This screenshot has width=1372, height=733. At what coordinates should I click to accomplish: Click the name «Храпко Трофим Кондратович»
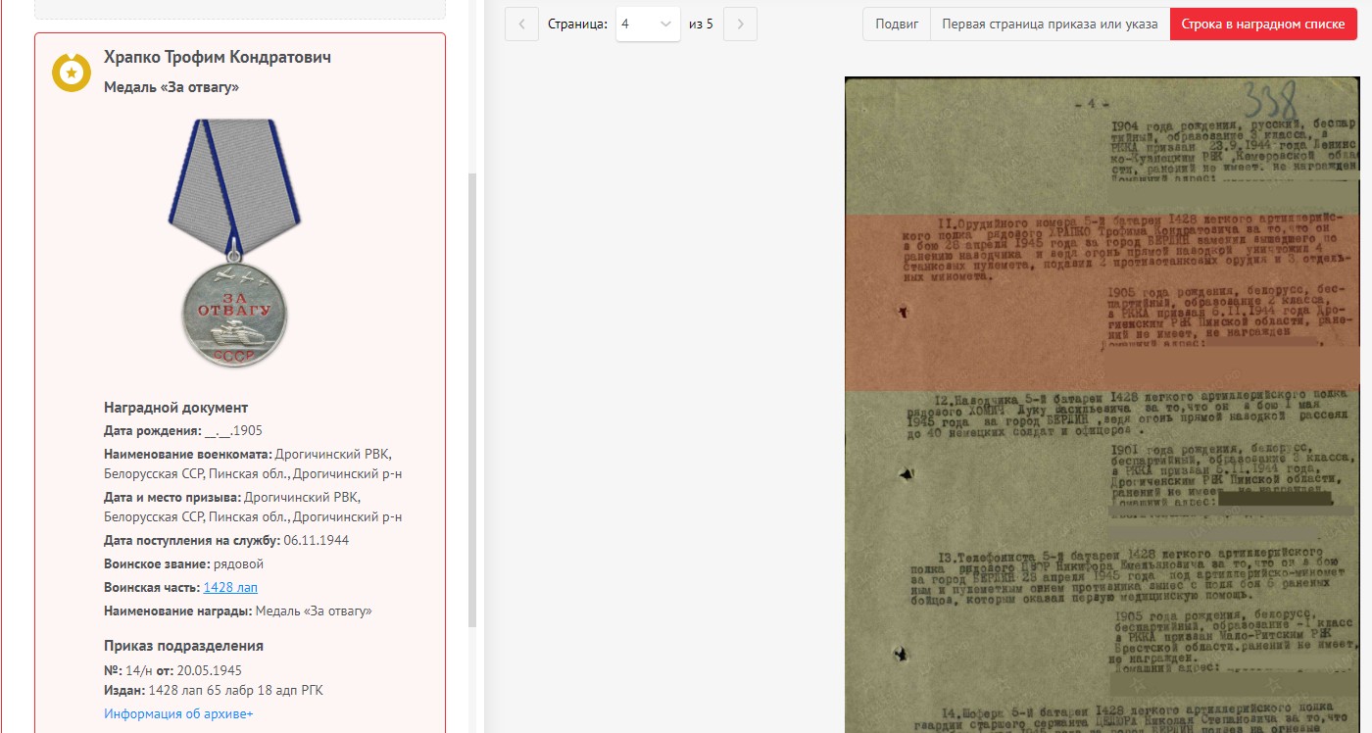pos(218,58)
